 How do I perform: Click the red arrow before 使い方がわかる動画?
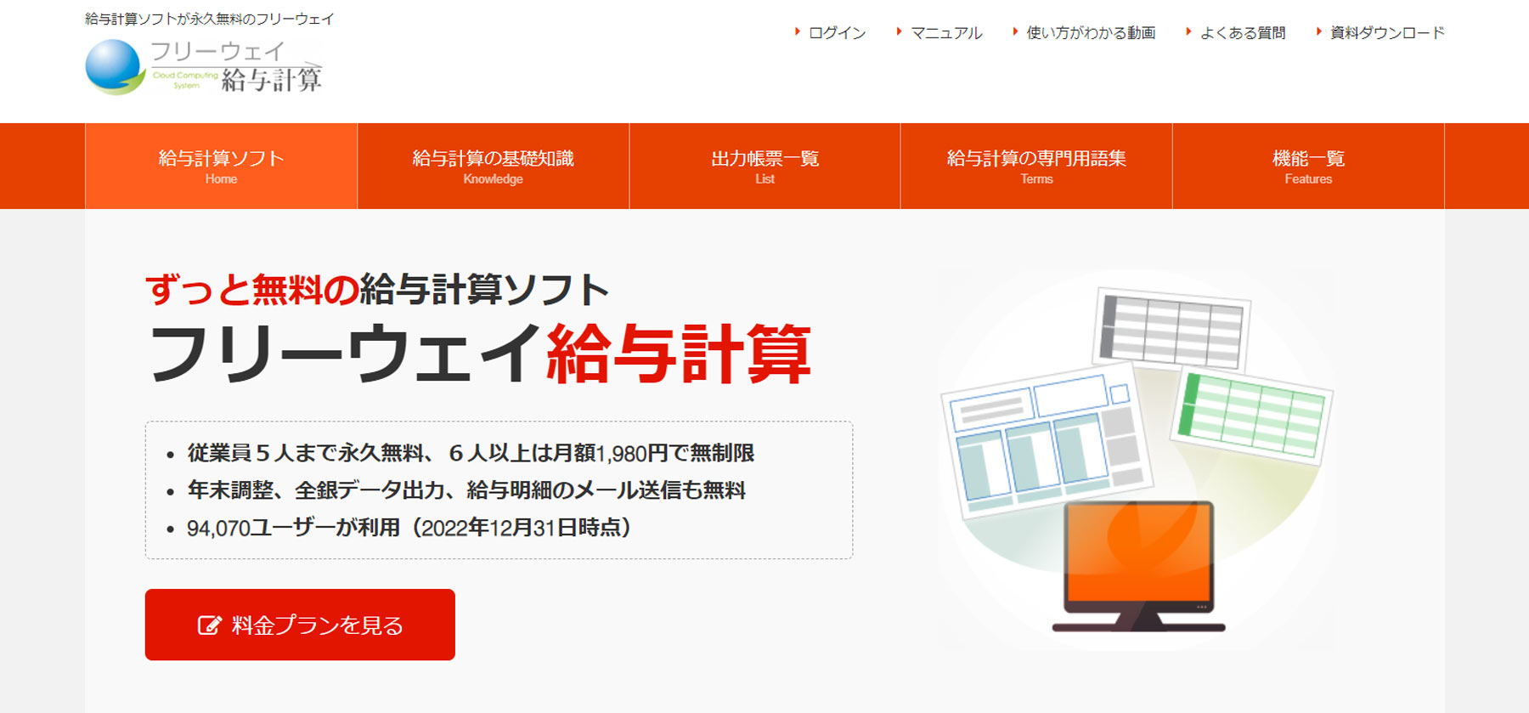point(1015,31)
